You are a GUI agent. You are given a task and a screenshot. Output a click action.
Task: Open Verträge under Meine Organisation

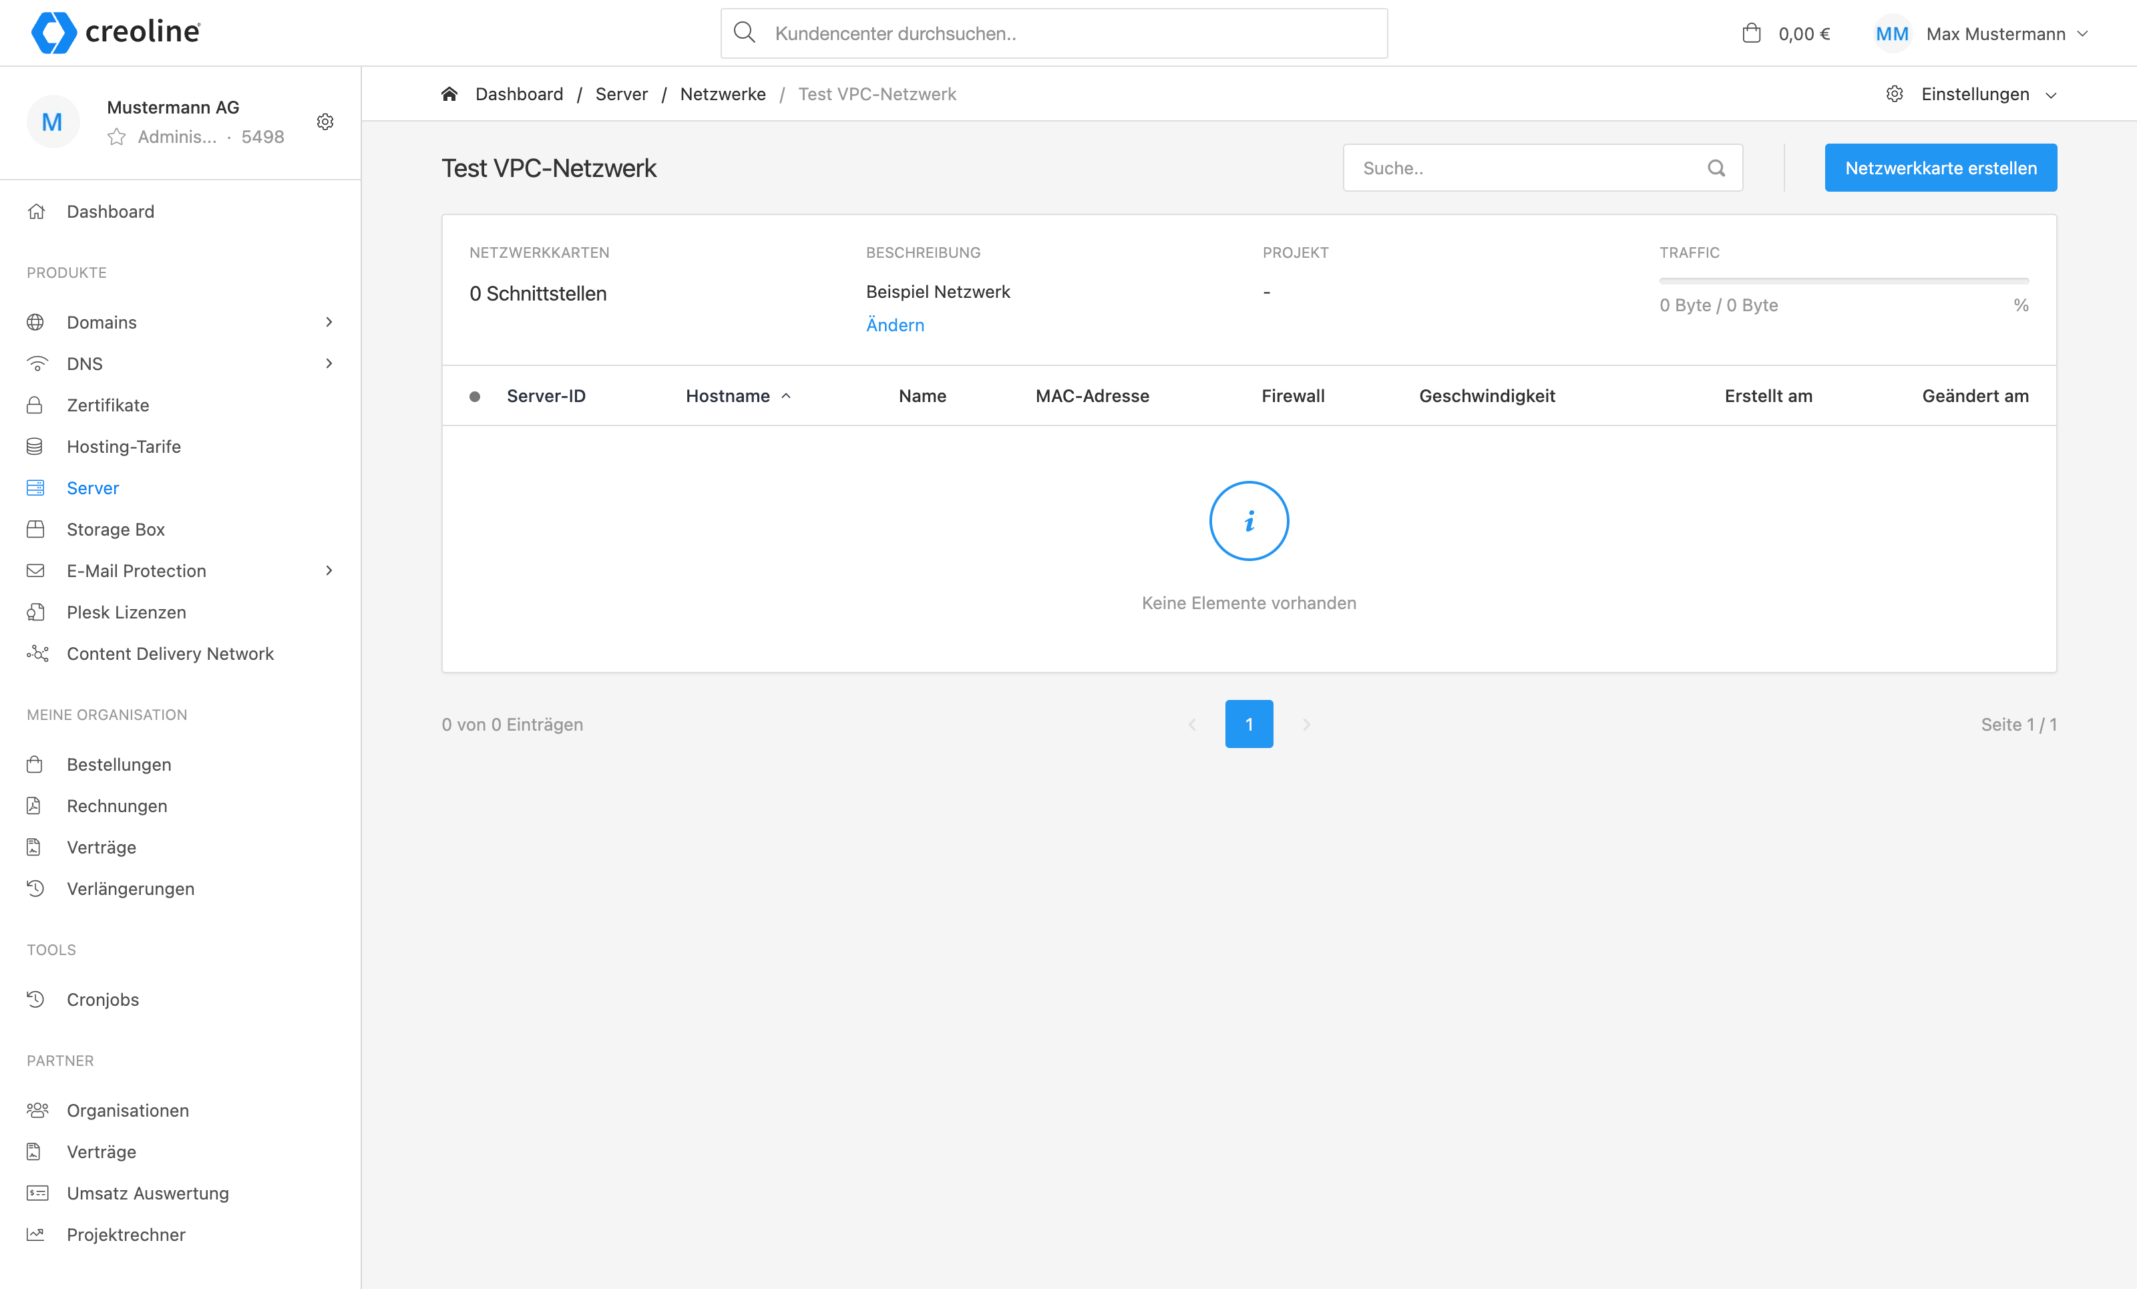pyautogui.click(x=102, y=848)
